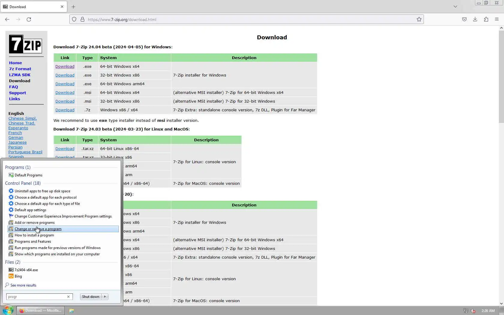Screen dimensions: 504x315
Task: Switch to the Firefox taskbar button
Action: (x=40, y=311)
